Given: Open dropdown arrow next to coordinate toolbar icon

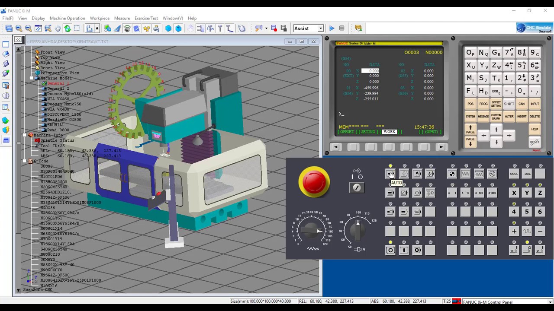Looking at the screenshot, I should 97,29.
